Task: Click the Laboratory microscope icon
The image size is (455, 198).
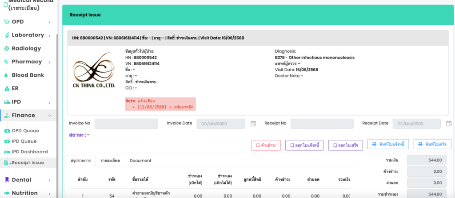Action: click(x=6, y=35)
